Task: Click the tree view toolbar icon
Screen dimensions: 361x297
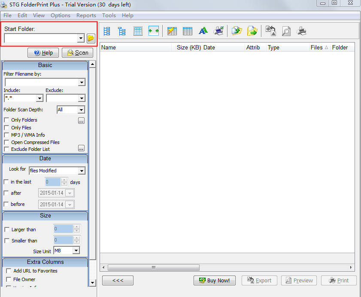Action: tap(122, 31)
